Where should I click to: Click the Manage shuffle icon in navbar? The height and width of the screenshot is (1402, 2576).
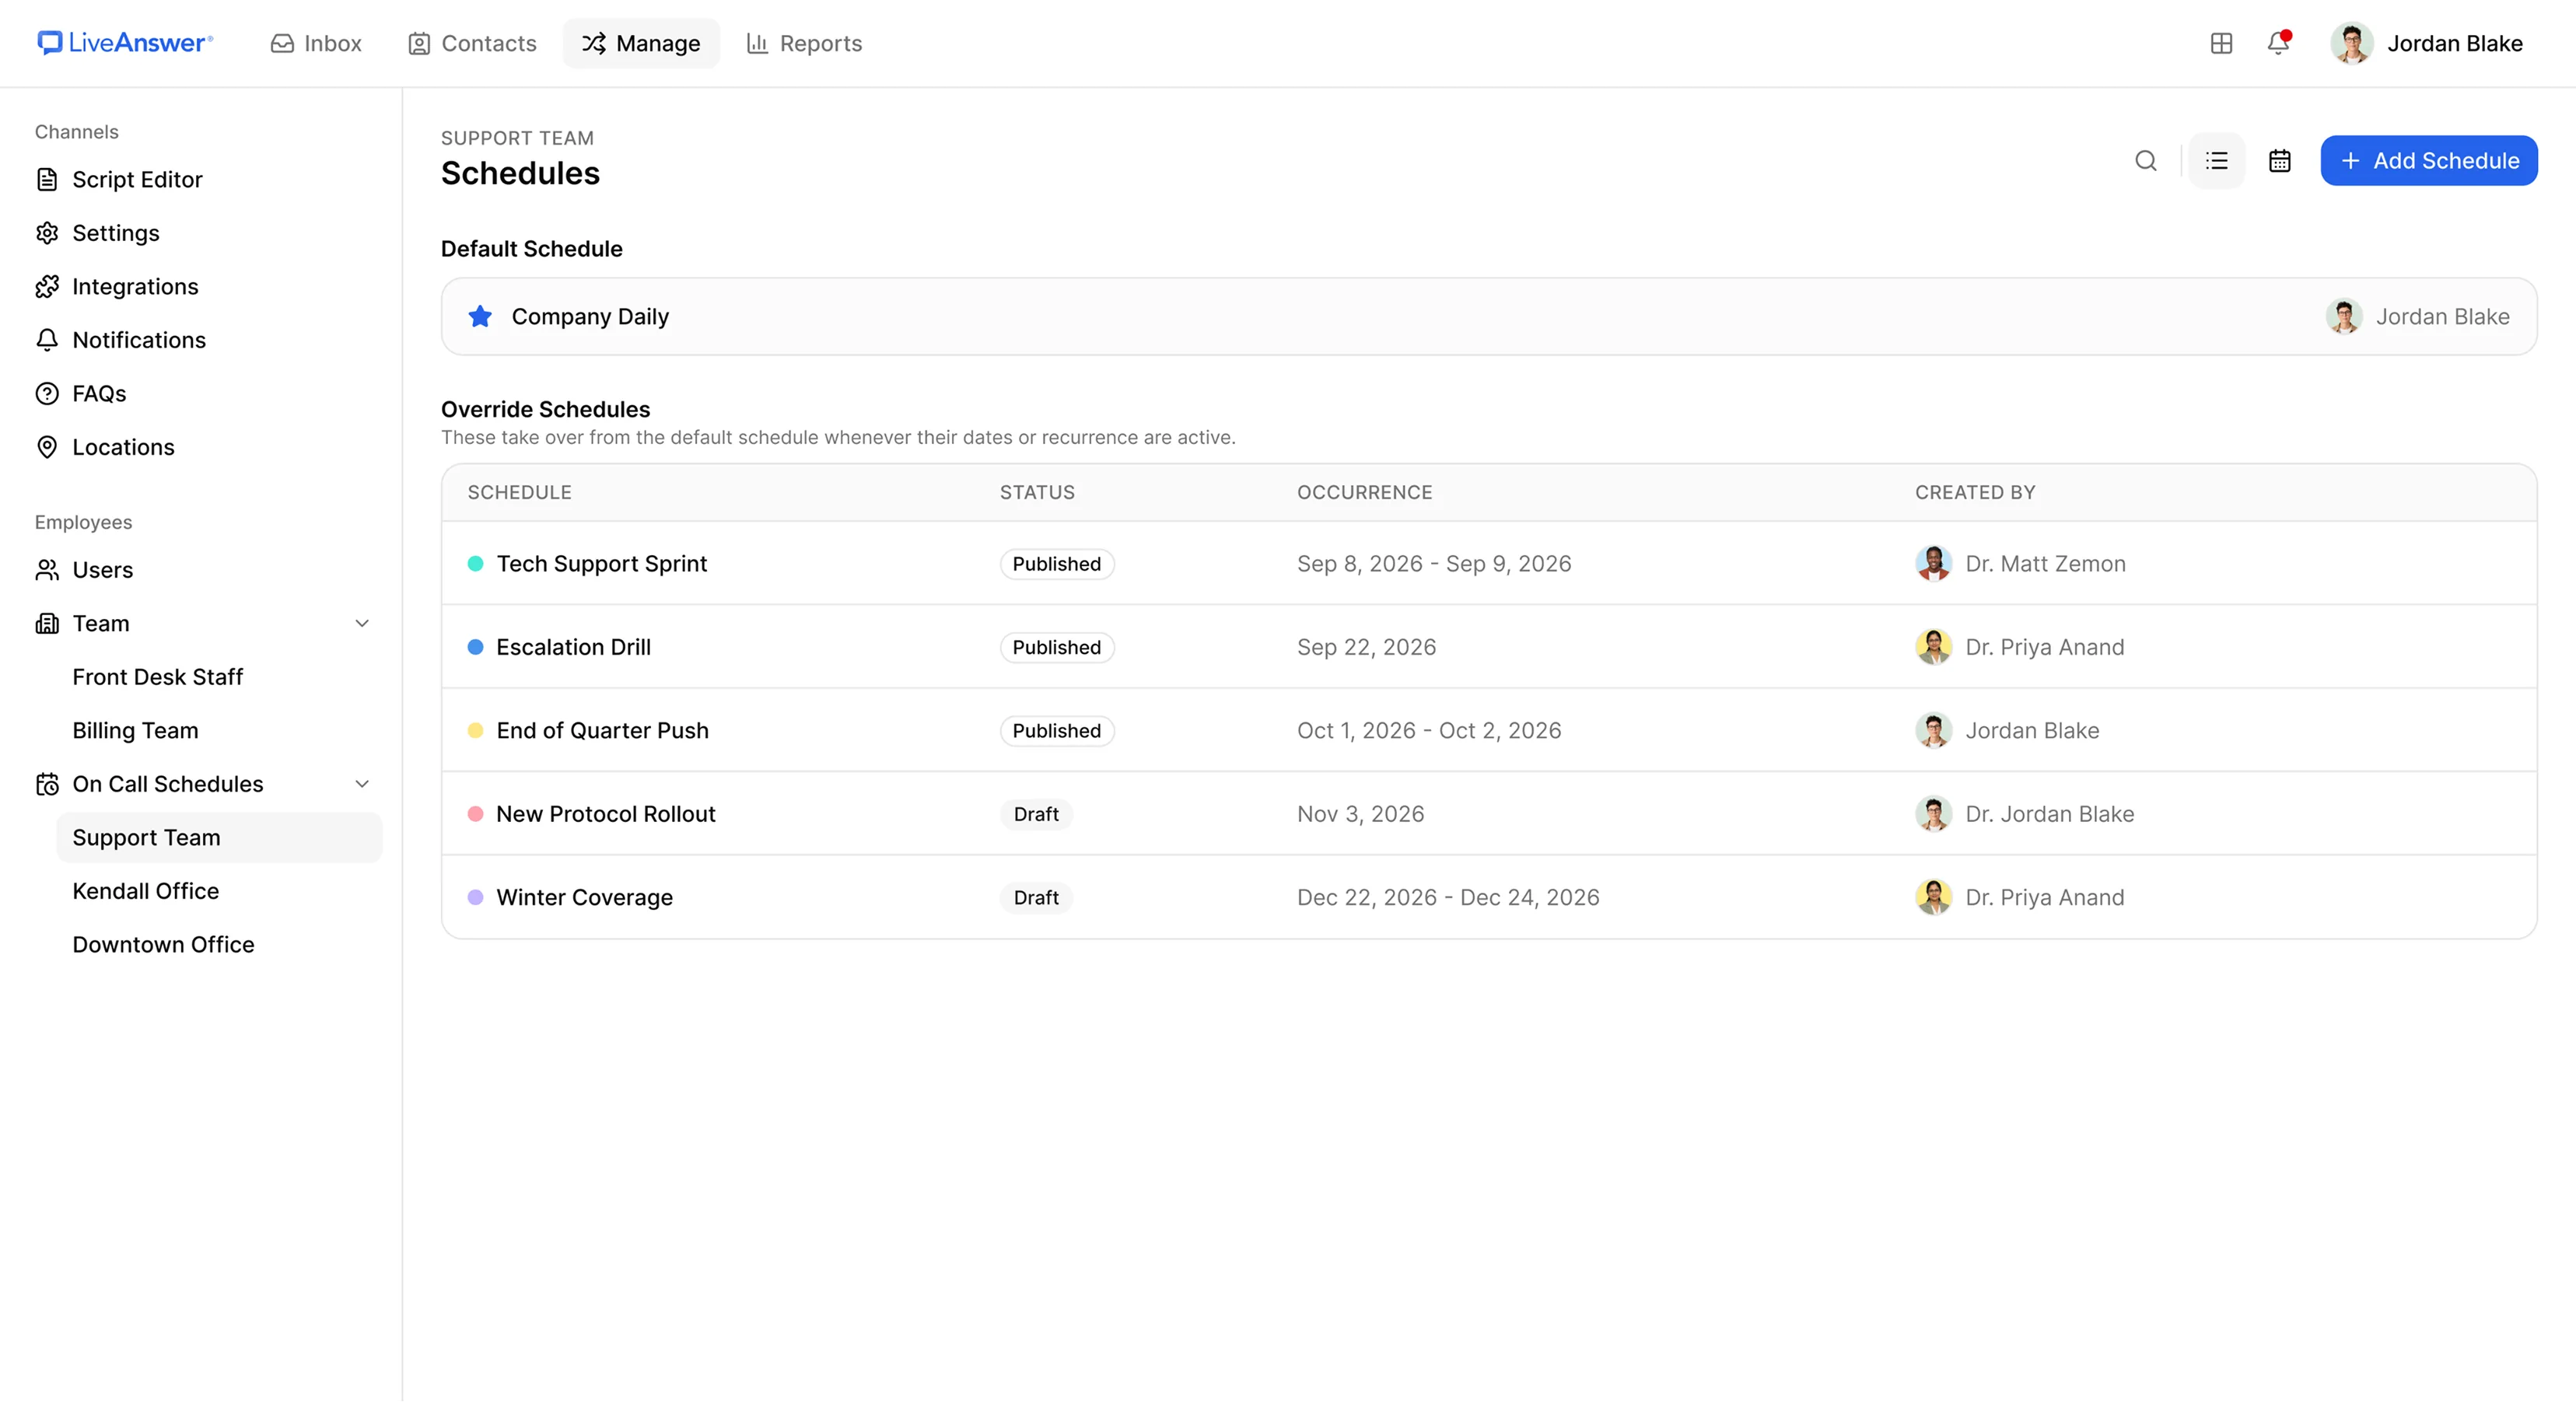point(593,43)
